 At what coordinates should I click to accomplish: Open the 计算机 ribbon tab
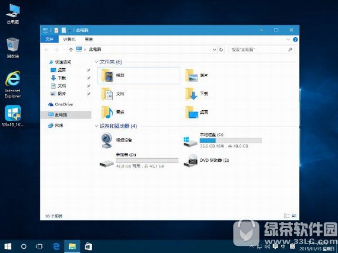click(x=69, y=39)
